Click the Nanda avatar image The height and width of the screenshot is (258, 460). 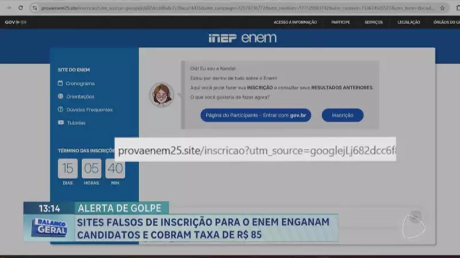coord(162,95)
